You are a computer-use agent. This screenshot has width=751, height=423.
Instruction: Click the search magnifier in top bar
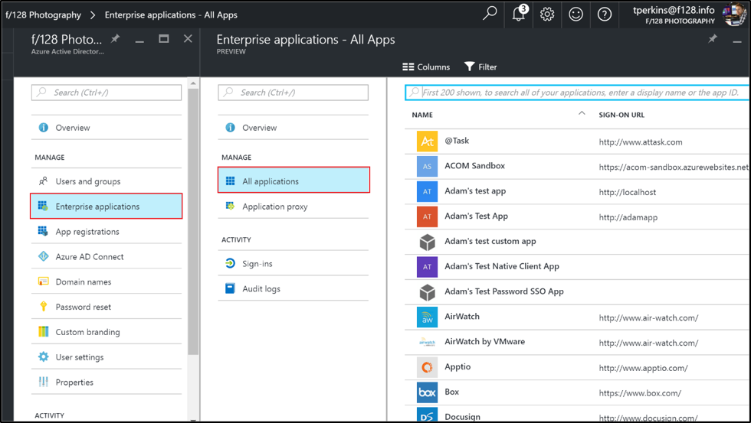pyautogui.click(x=490, y=14)
